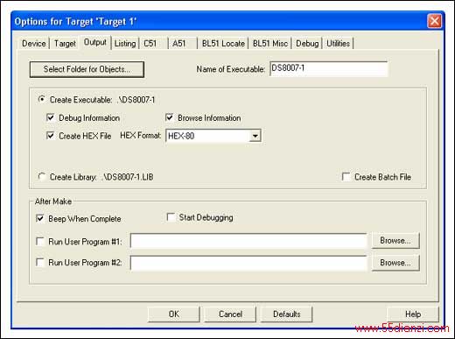This screenshot has width=455, height=339.
Task: Open the A51 tab
Action: click(179, 44)
